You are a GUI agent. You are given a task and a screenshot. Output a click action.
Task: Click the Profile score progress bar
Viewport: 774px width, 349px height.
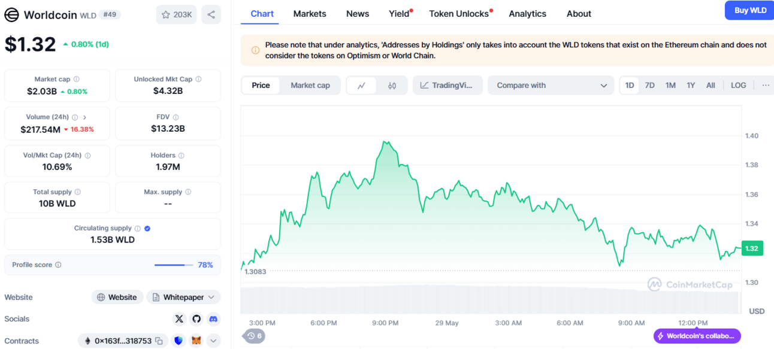click(x=174, y=265)
